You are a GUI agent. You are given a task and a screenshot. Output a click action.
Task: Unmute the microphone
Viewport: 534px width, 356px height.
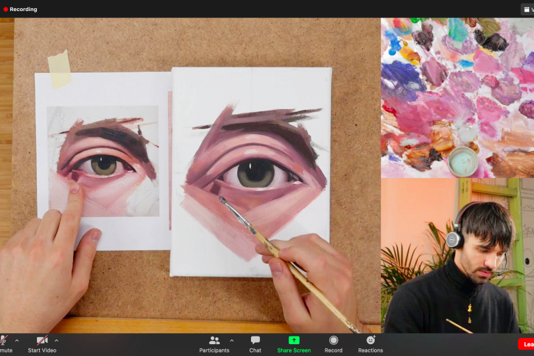pyautogui.click(x=3, y=341)
